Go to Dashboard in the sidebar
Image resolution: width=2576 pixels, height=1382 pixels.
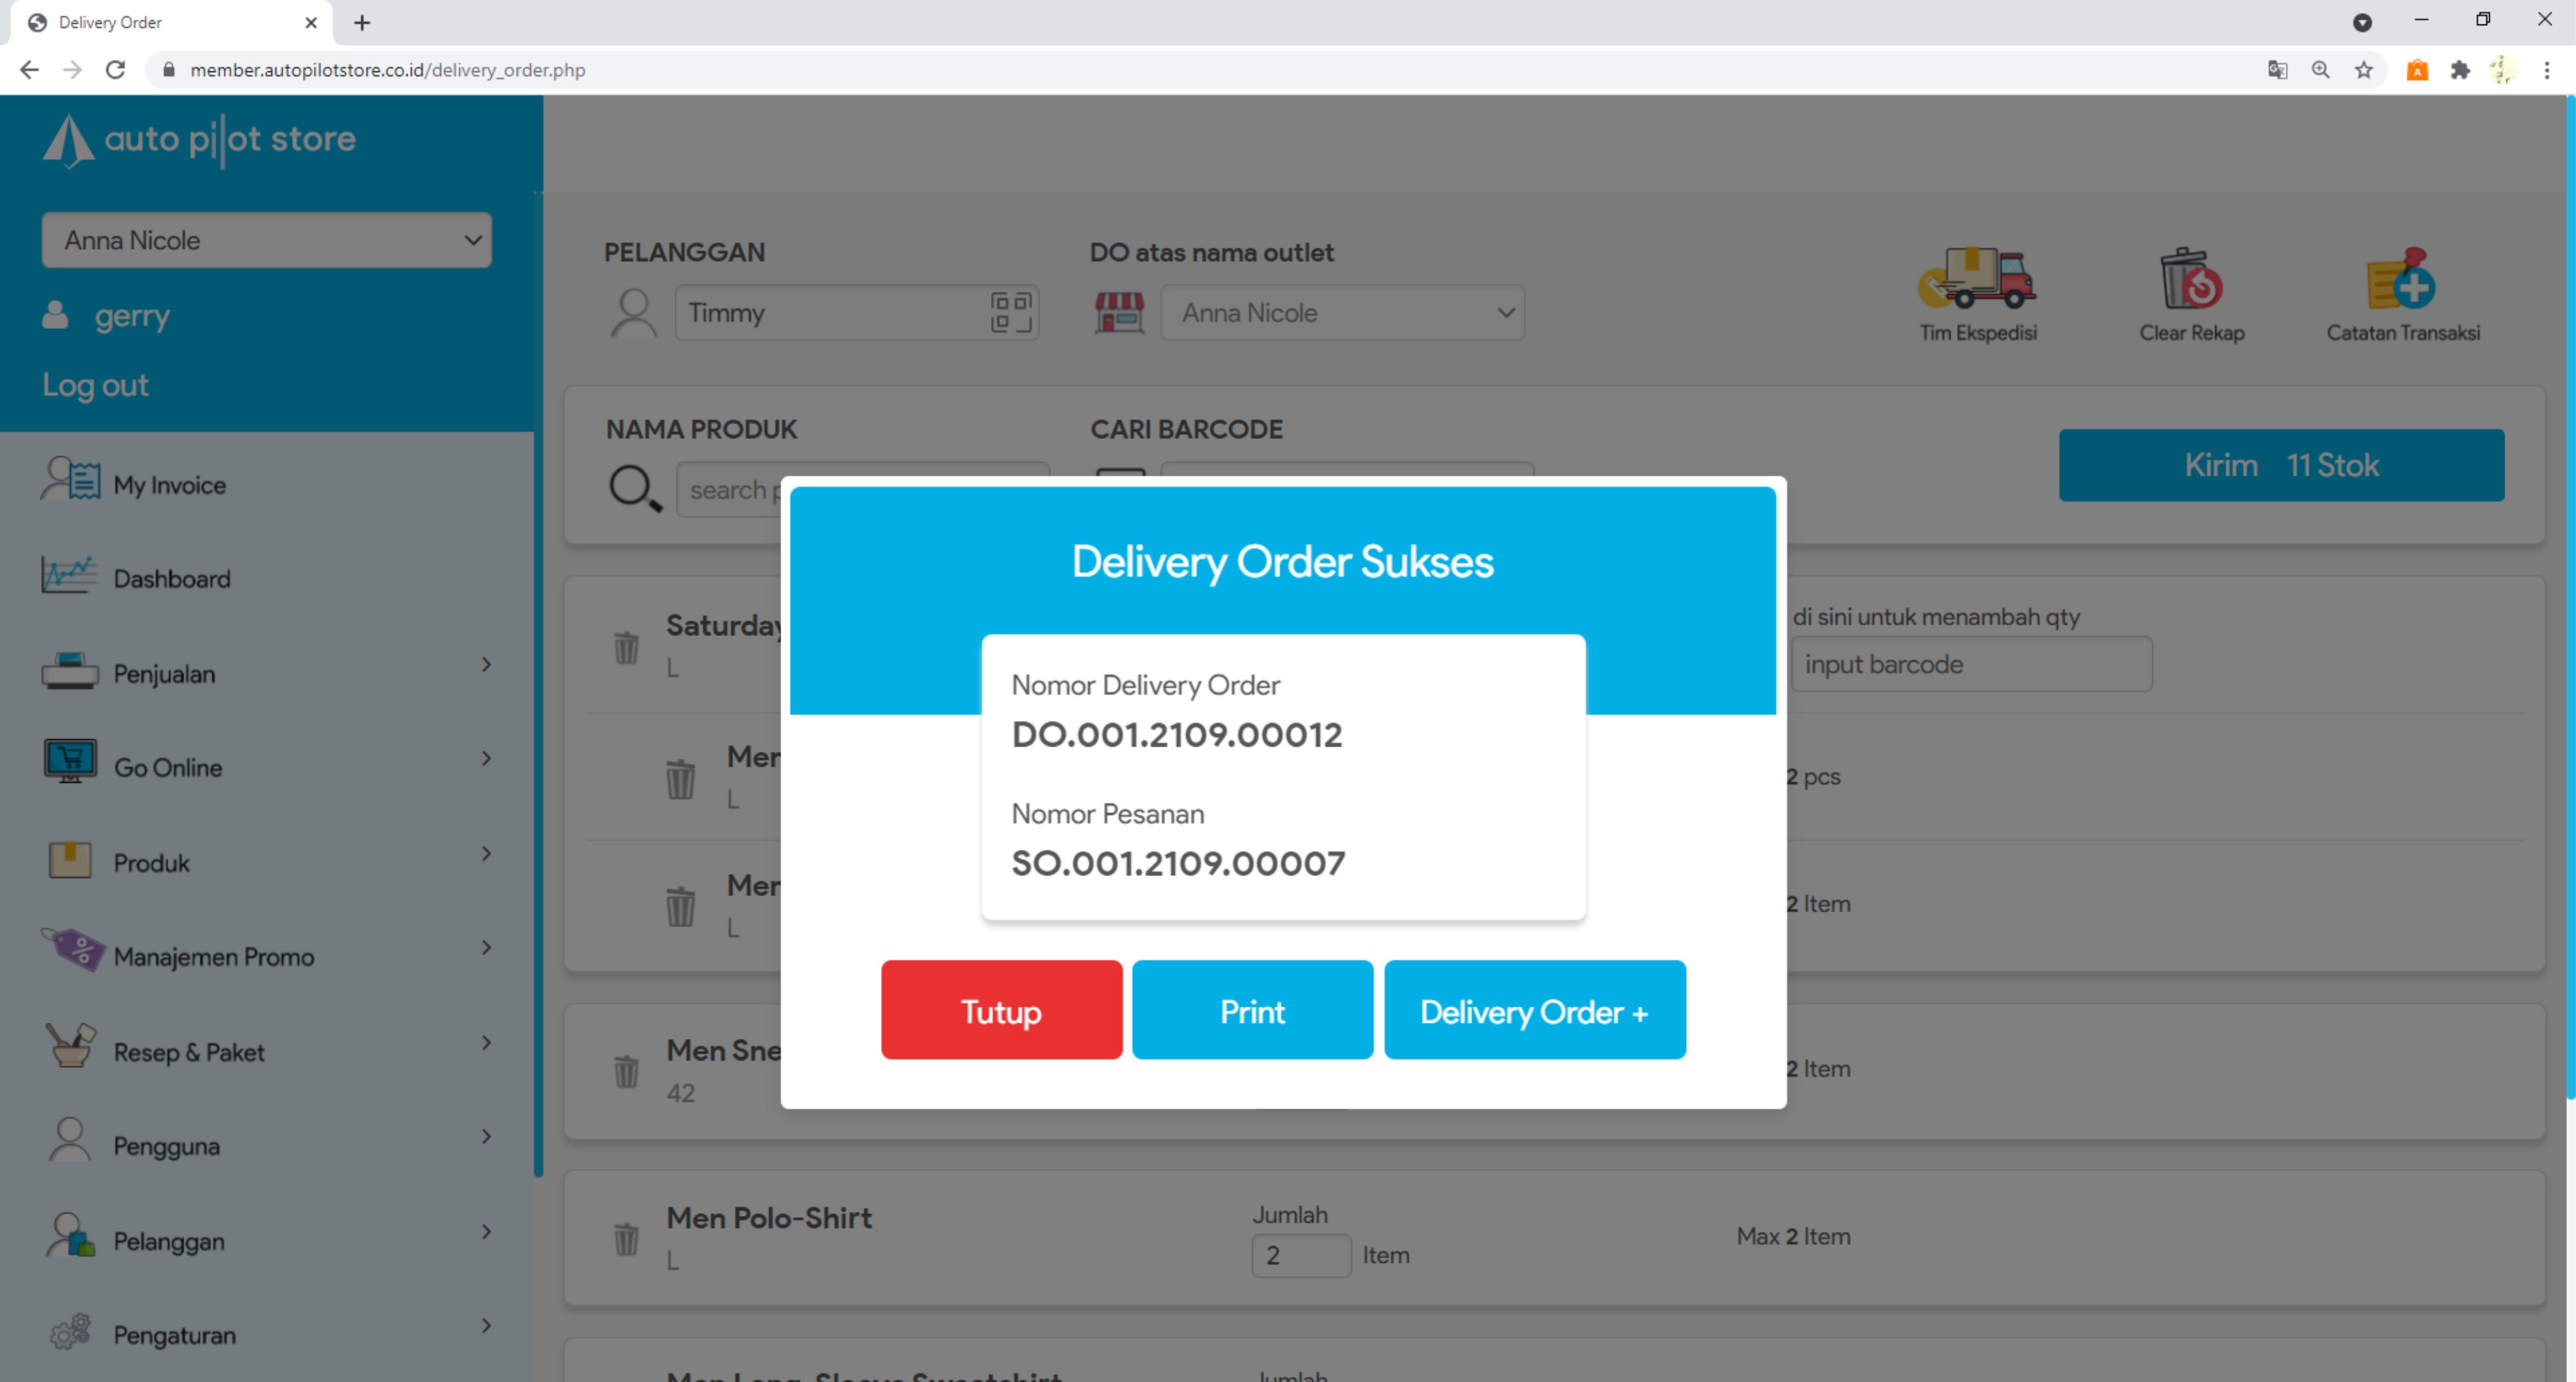coord(171,579)
